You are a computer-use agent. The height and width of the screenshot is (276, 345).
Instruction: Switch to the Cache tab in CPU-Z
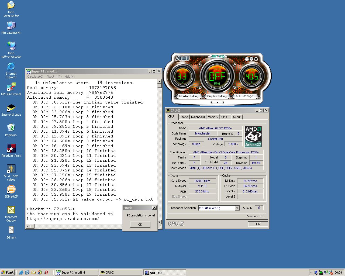[184, 117]
